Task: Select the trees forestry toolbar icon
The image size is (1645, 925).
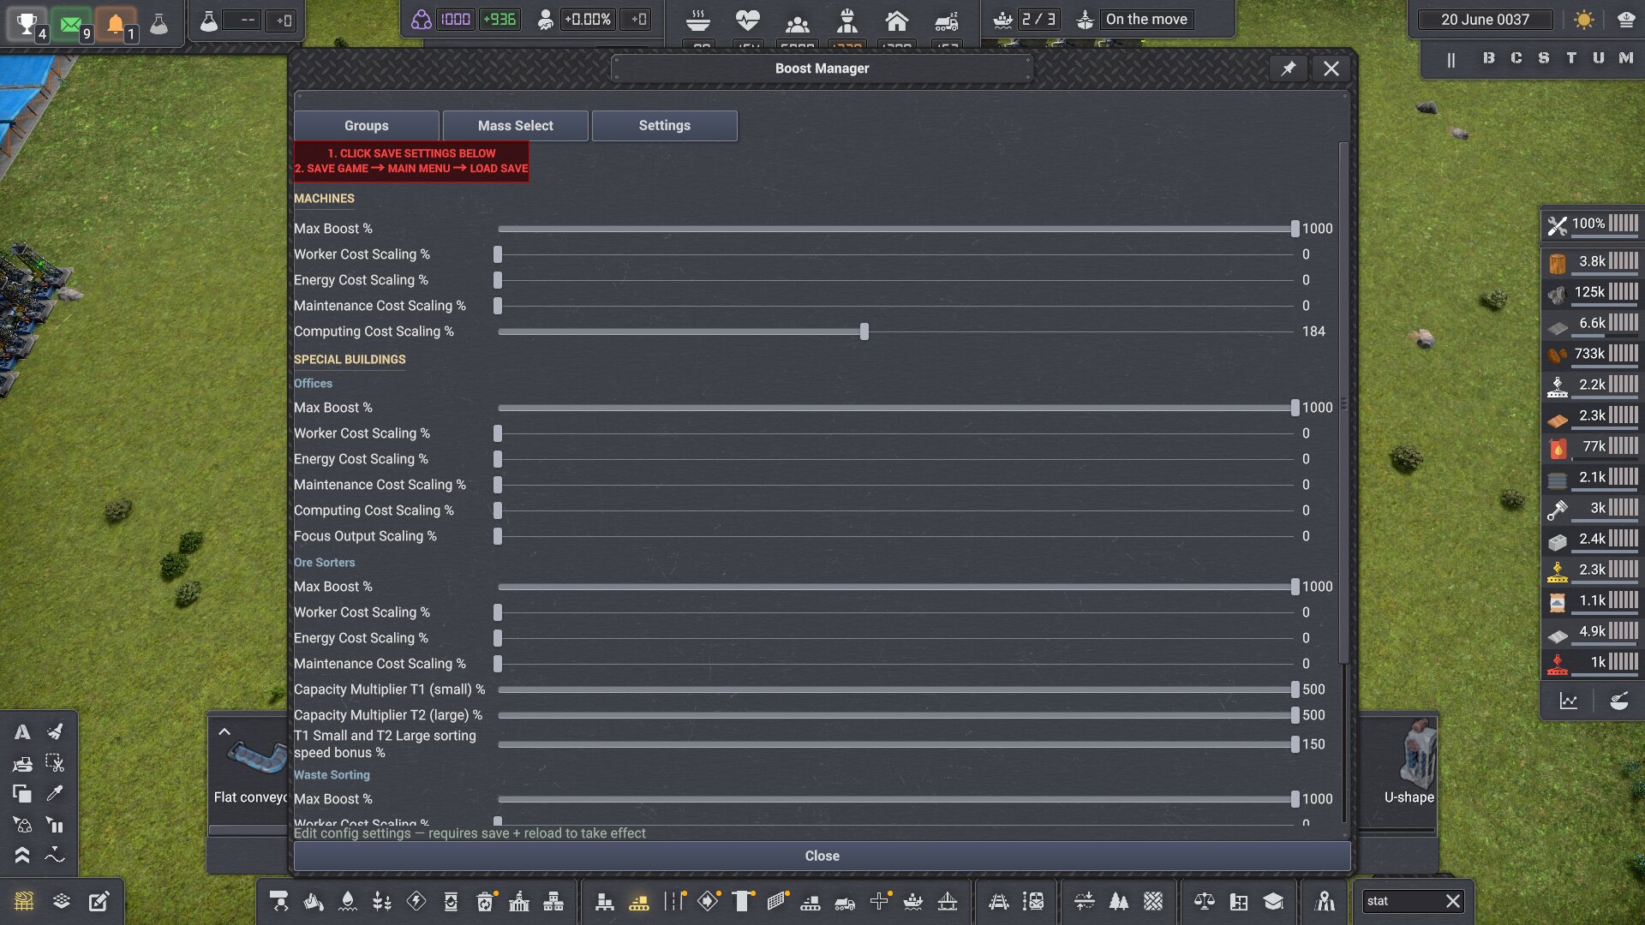Action: pos(1119,901)
